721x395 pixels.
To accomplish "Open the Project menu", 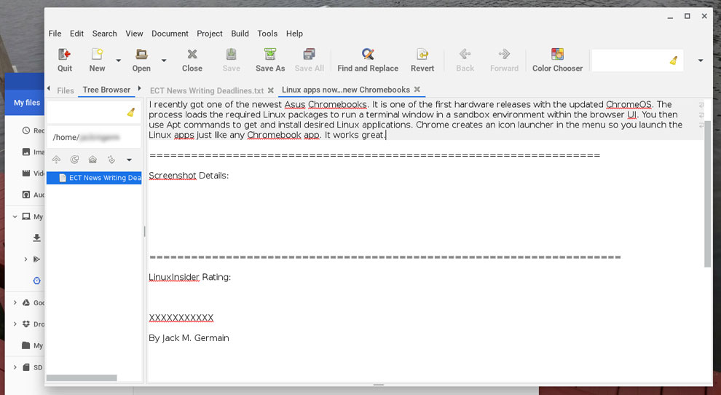I will tap(210, 34).
